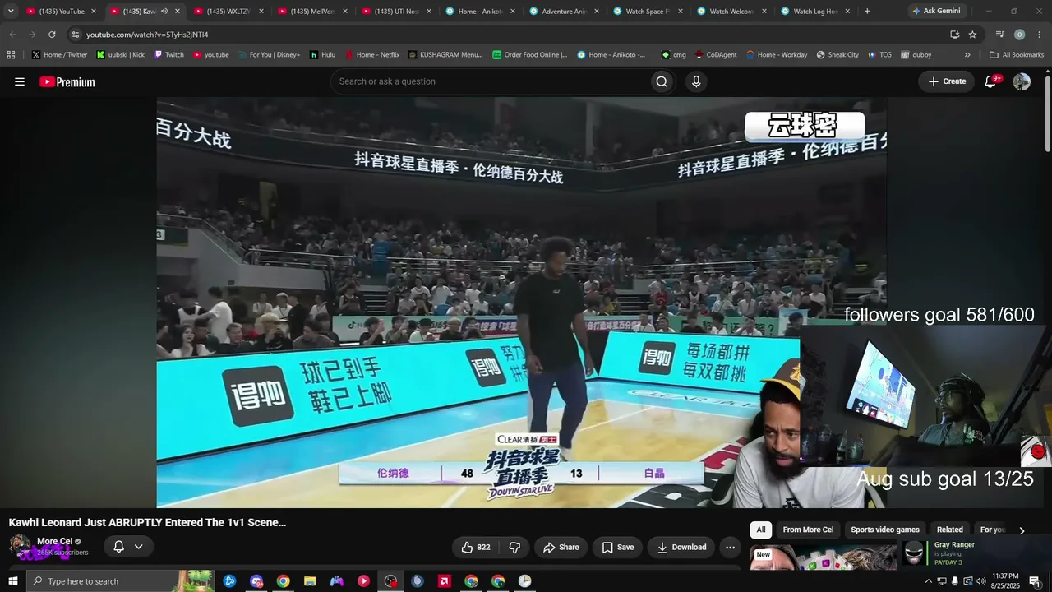Open the Home / Twitter bookmark
Viewport: 1052px width, 592px height.
point(59,55)
